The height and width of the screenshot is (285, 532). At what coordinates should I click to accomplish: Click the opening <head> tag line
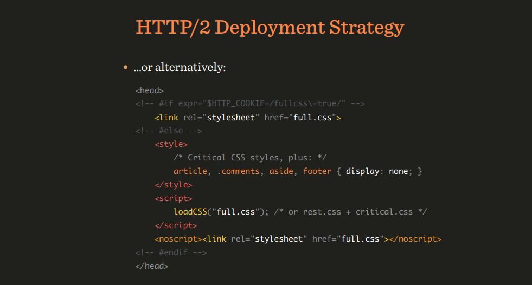pos(150,90)
